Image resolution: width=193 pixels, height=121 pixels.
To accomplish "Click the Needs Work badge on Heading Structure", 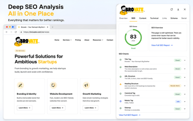I will 175,86.
